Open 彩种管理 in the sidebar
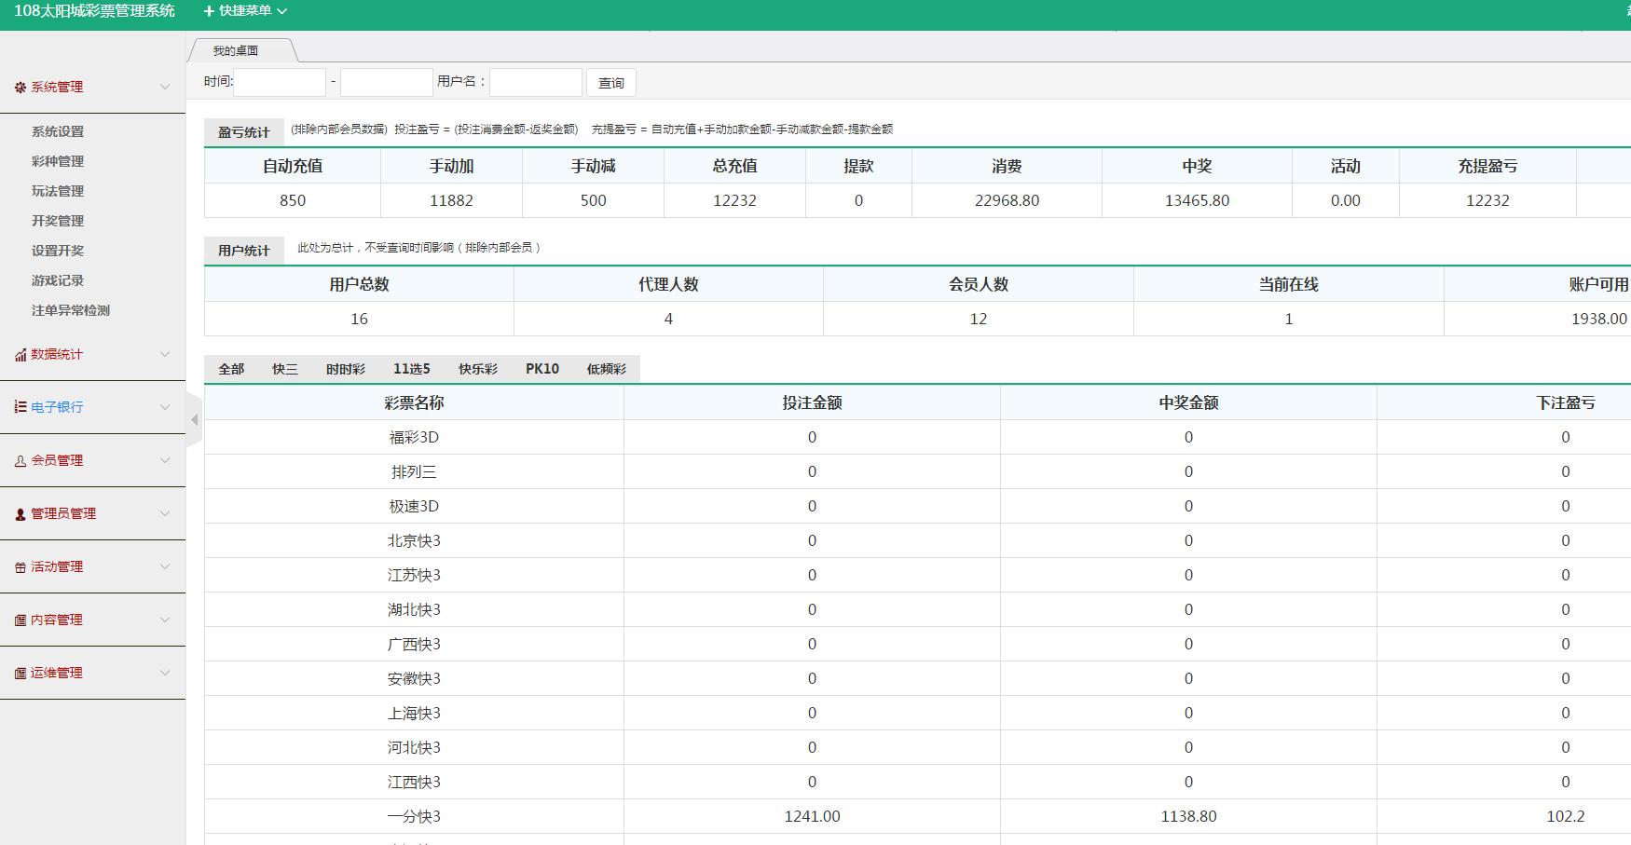 click(x=58, y=161)
